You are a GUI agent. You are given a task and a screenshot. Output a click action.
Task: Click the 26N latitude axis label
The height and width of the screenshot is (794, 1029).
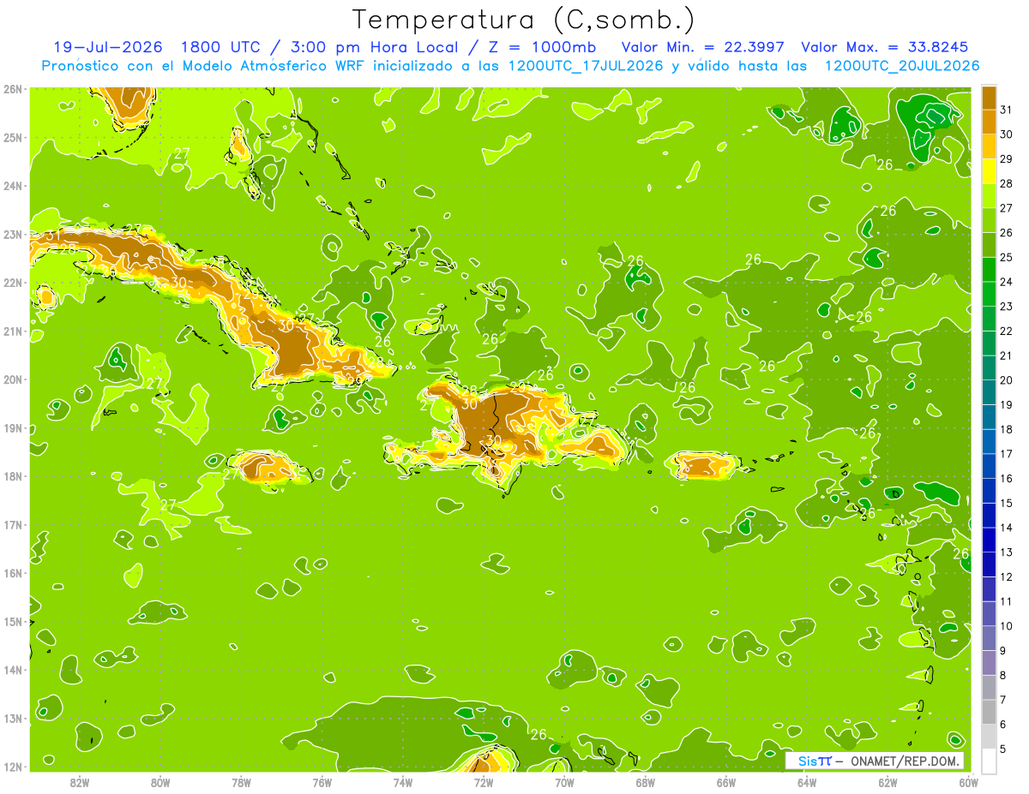coord(12,89)
